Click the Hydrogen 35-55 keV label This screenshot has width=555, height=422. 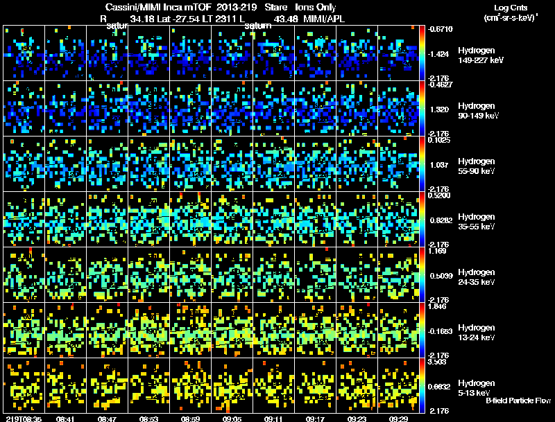coord(477,222)
